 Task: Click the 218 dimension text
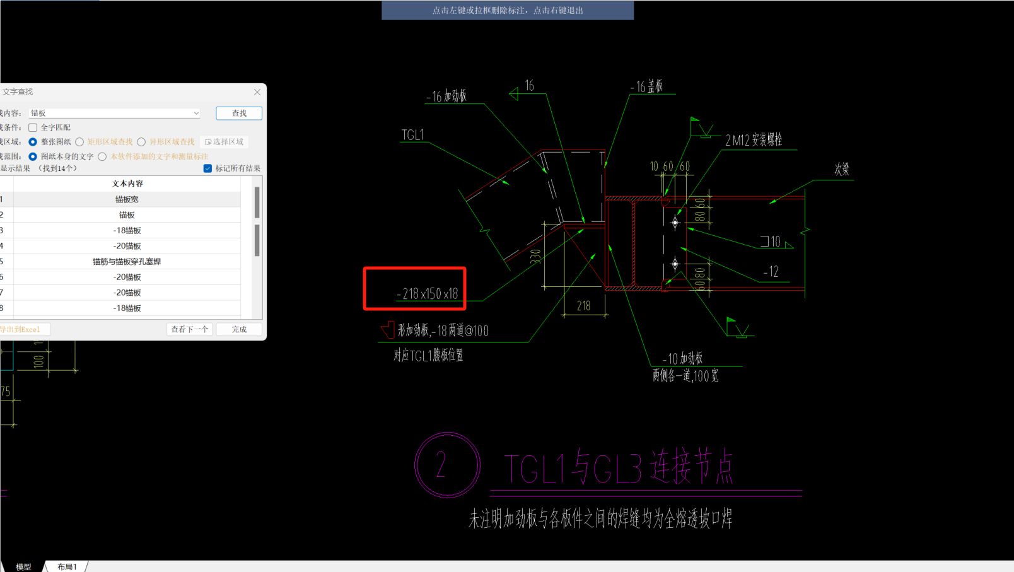pyautogui.click(x=583, y=306)
